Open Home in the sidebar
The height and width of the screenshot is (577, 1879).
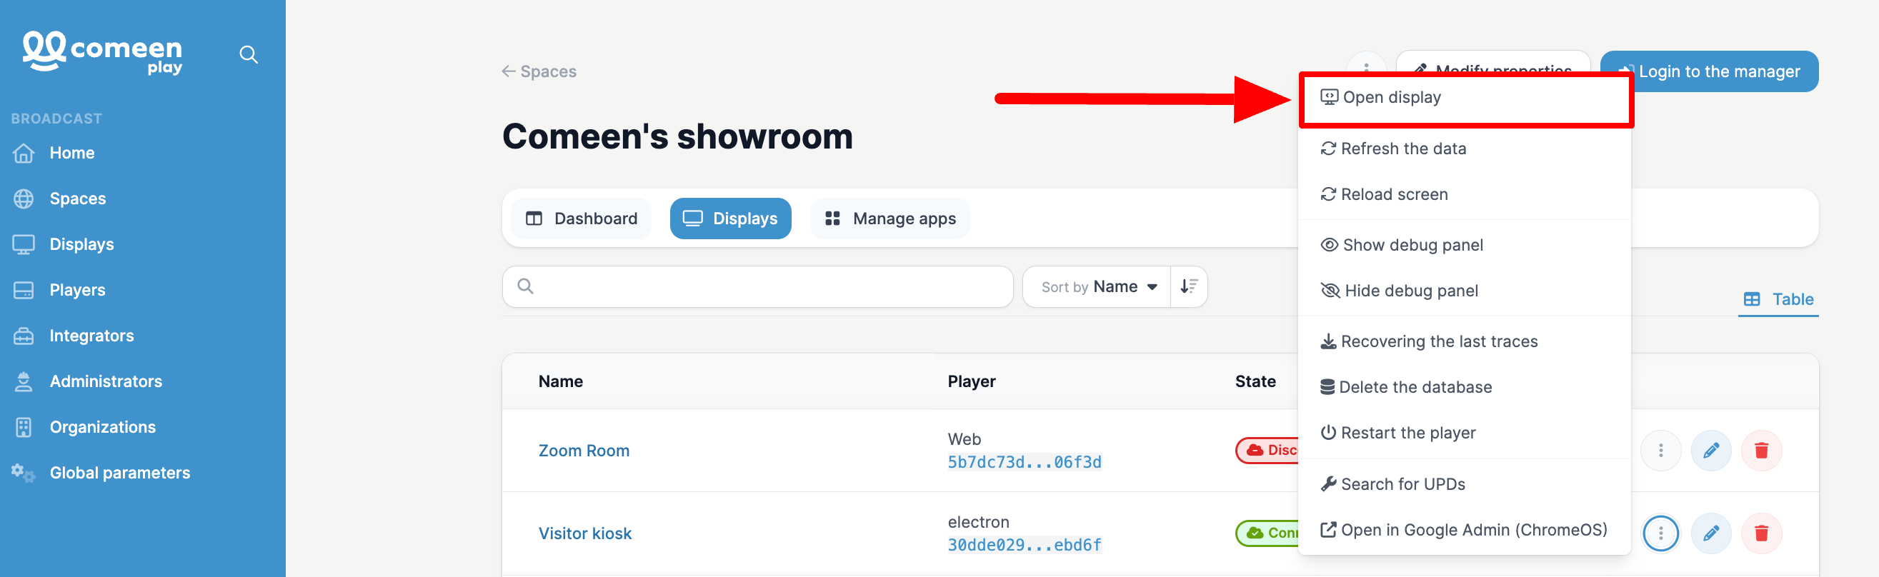click(x=72, y=154)
